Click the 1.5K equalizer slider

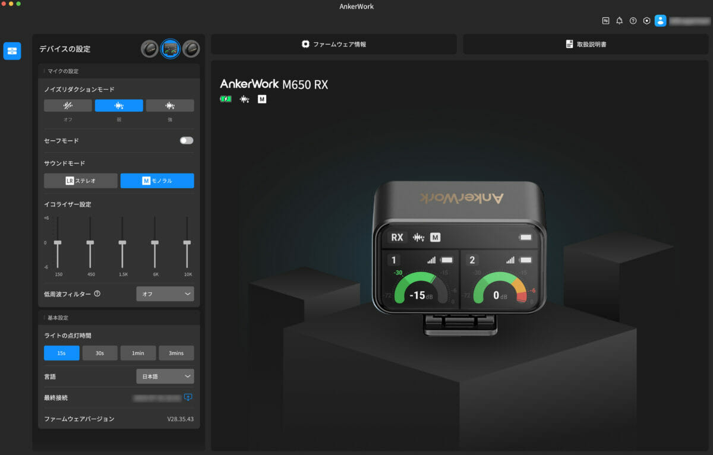122,242
